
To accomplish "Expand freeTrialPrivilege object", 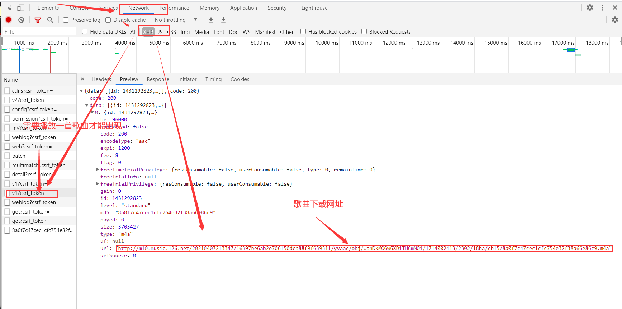I will point(98,184).
